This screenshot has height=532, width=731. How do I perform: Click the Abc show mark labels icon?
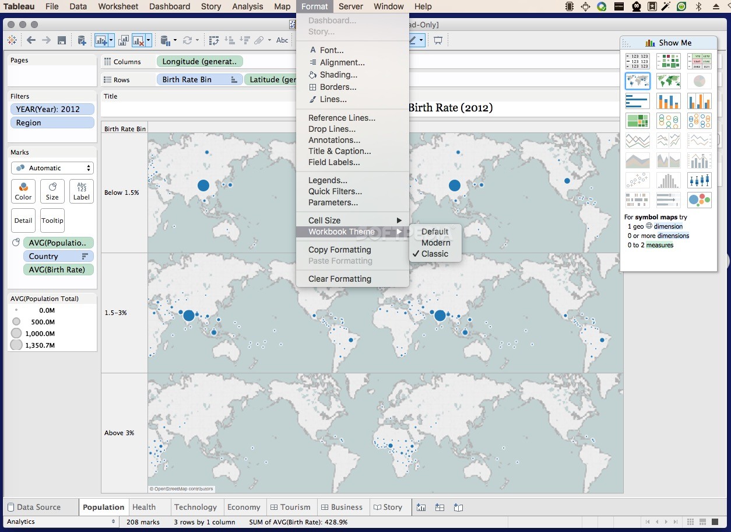click(282, 40)
